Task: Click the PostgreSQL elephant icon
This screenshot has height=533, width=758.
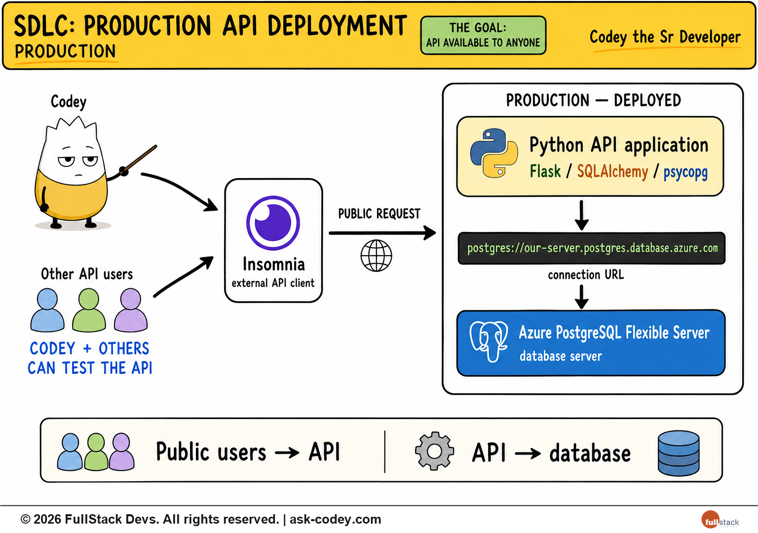Action: coord(489,342)
